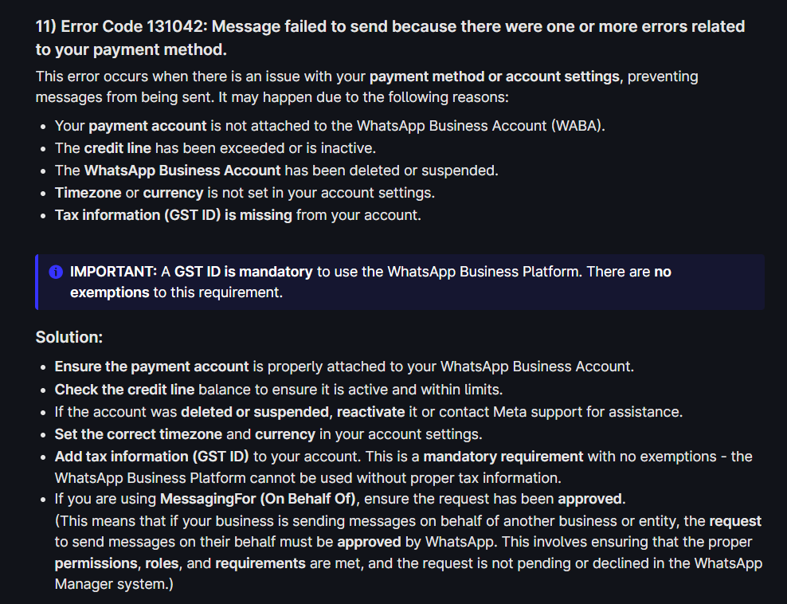Click the 'Solution:' heading
The image size is (787, 604).
tap(69, 337)
